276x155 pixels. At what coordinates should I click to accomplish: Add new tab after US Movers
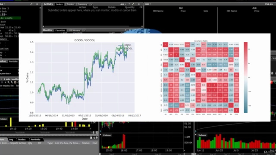coord(84,30)
